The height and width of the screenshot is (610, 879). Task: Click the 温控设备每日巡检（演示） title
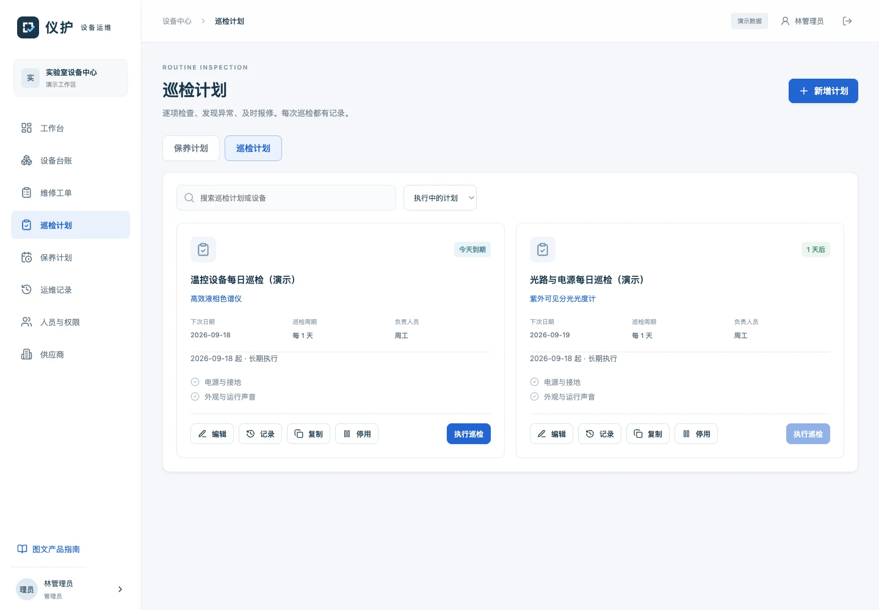click(x=243, y=280)
